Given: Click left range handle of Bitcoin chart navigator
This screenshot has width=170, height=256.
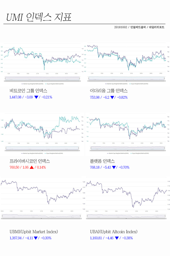Looking at the screenshot, I should 5,79.
